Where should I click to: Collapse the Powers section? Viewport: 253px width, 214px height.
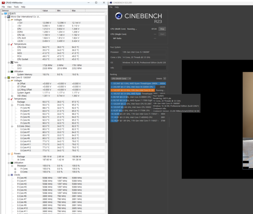point(9,154)
